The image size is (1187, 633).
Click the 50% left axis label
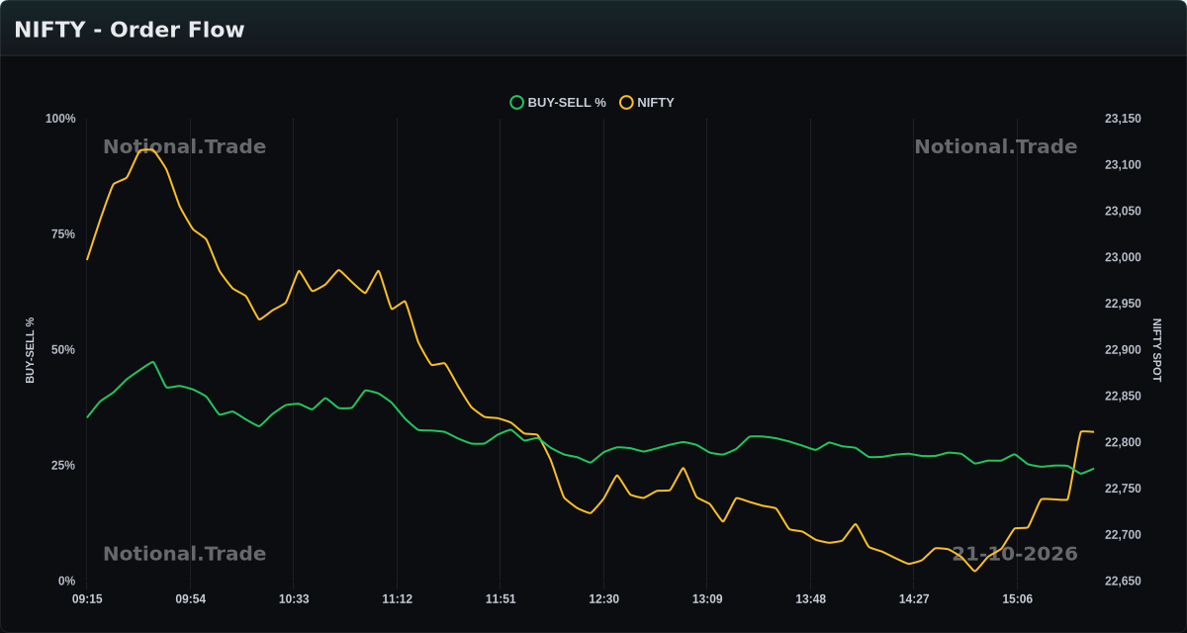tap(63, 350)
